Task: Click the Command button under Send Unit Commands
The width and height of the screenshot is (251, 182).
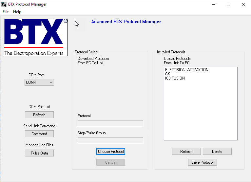Action: click(39, 134)
